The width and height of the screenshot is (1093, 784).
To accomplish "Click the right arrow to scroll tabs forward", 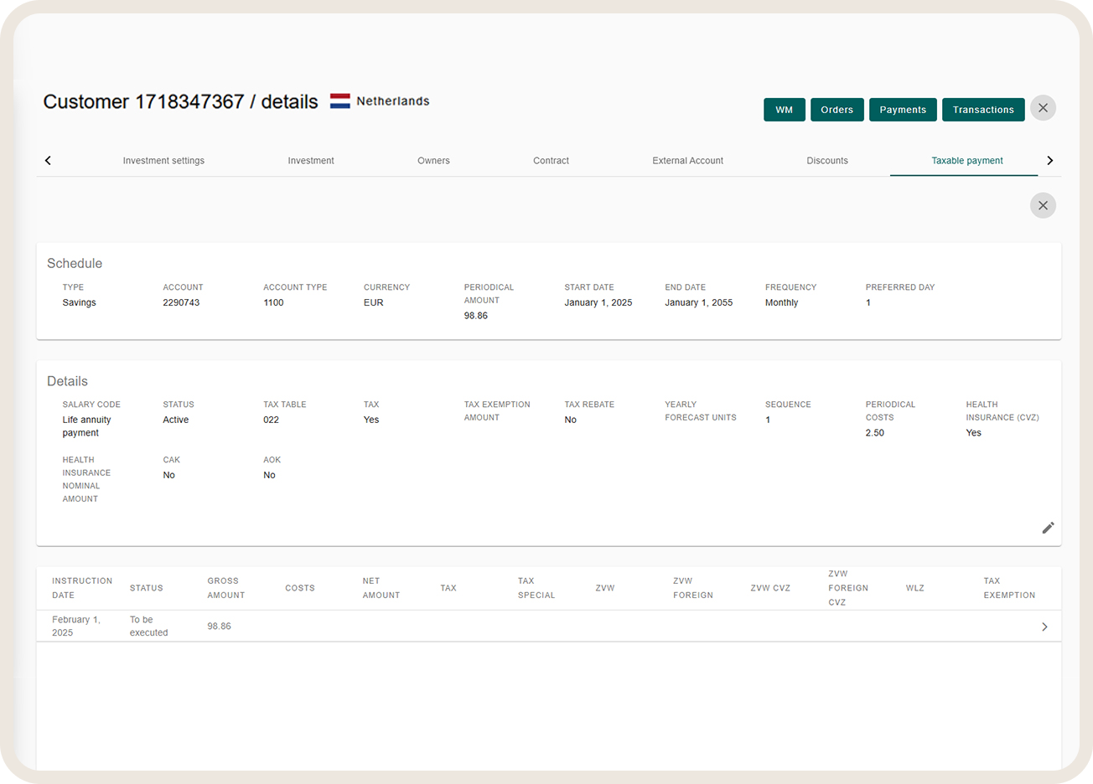I will coord(1049,160).
